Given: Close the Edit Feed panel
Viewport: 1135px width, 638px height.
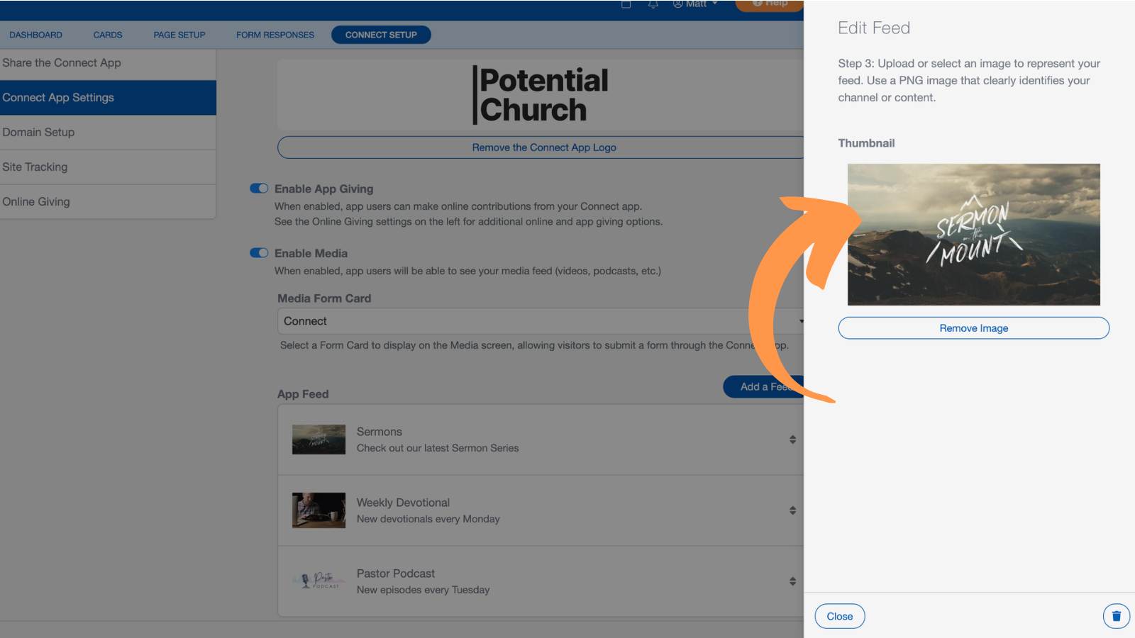Looking at the screenshot, I should tap(840, 616).
